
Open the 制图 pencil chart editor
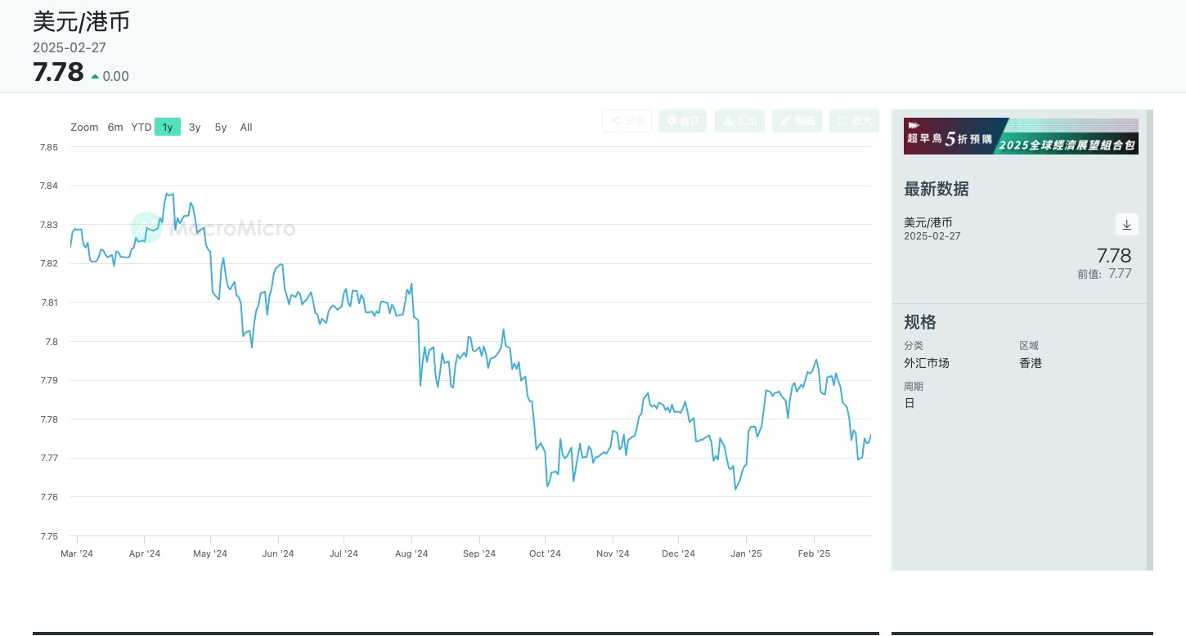pyautogui.click(x=796, y=121)
